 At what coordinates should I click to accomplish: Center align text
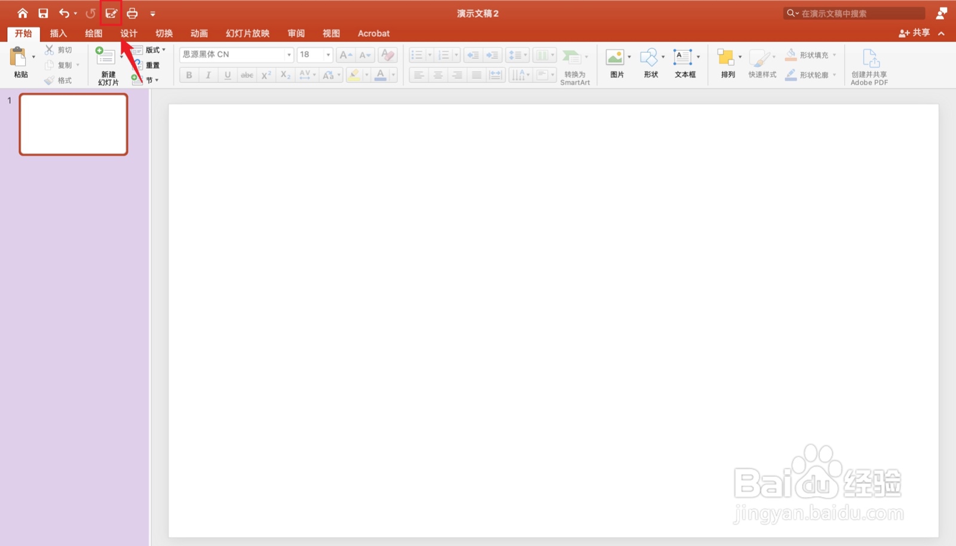point(438,75)
